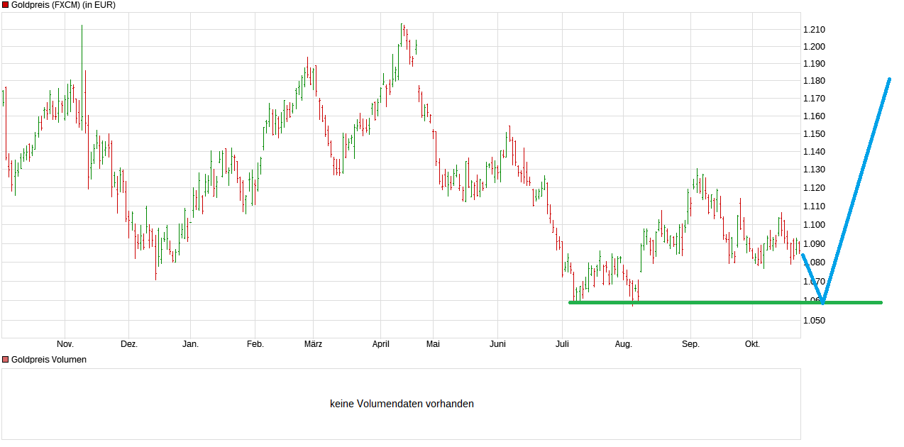
Task: Click the 1.050 price label
Action: 815,320
